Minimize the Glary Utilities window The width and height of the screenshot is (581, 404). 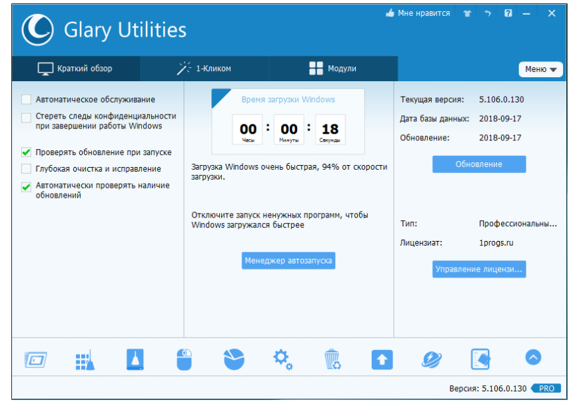pyautogui.click(x=526, y=14)
